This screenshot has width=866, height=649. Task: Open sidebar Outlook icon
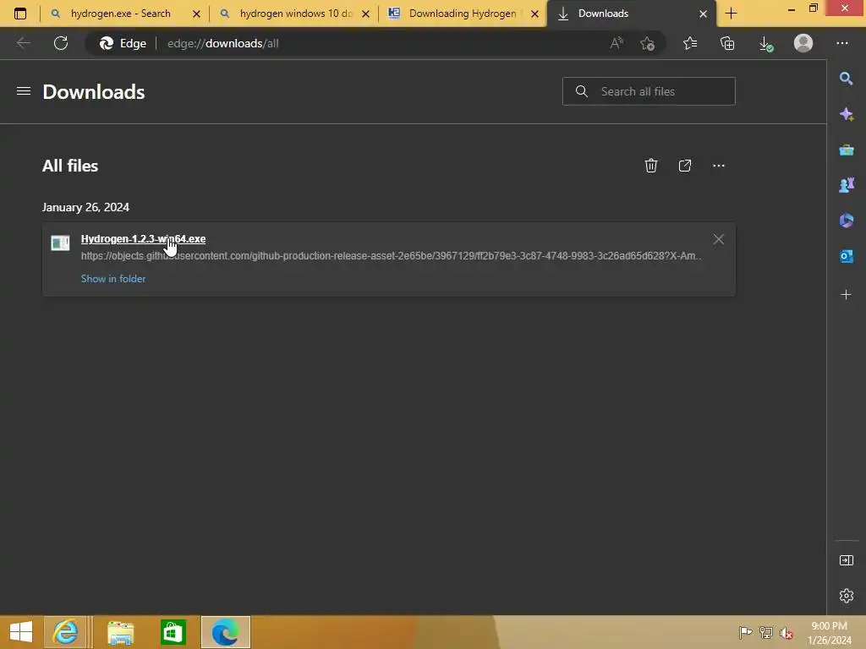click(x=846, y=257)
